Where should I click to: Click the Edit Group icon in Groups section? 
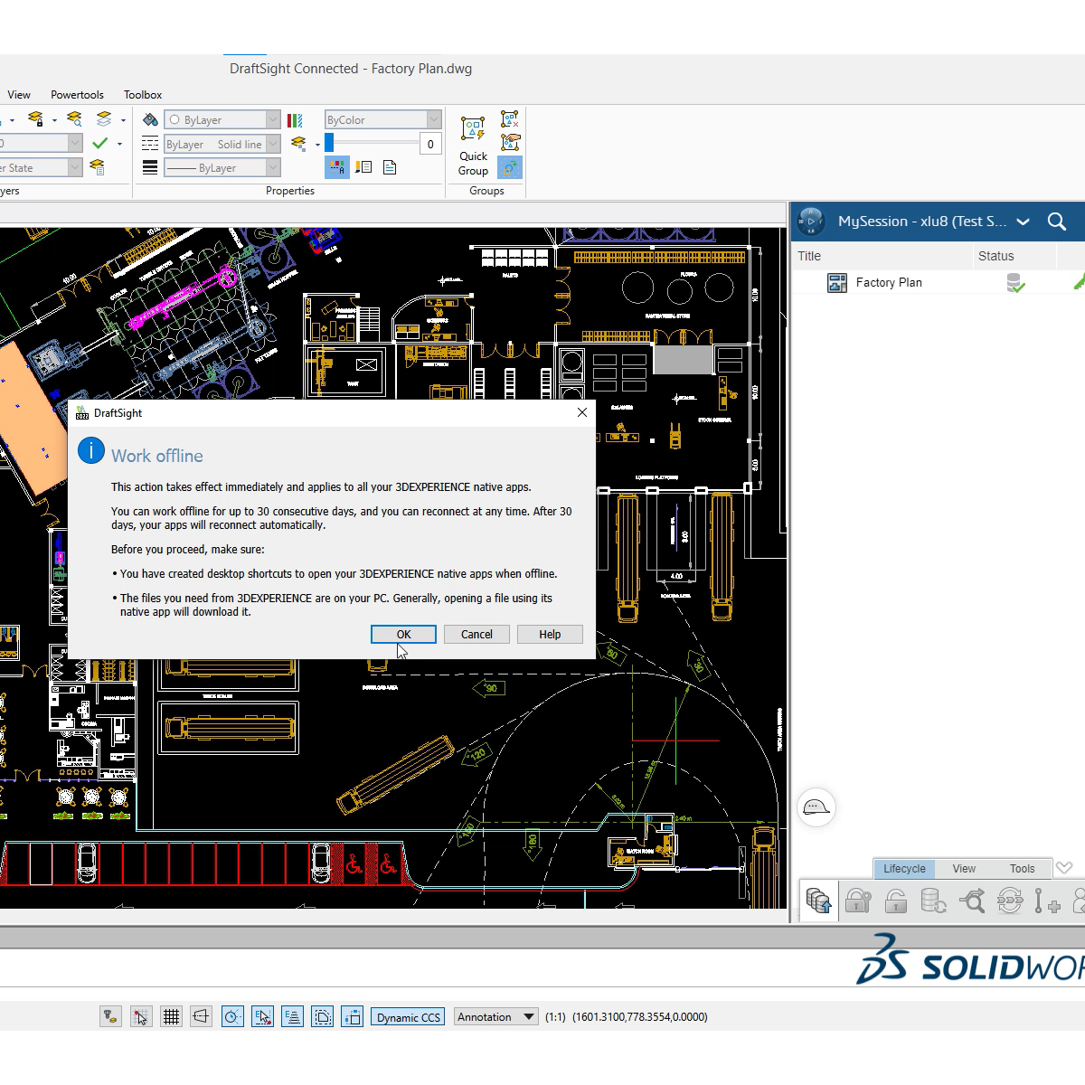pos(511,143)
